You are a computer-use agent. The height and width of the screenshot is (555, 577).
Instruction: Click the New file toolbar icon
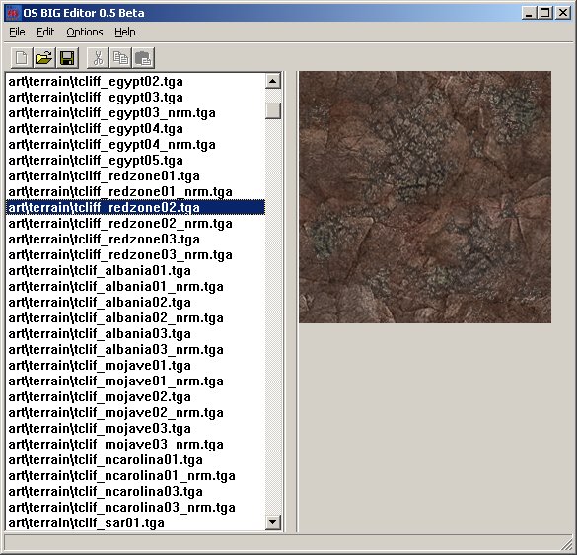pos(22,58)
